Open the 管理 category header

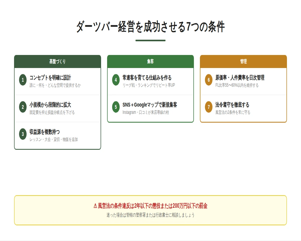tap(243, 61)
